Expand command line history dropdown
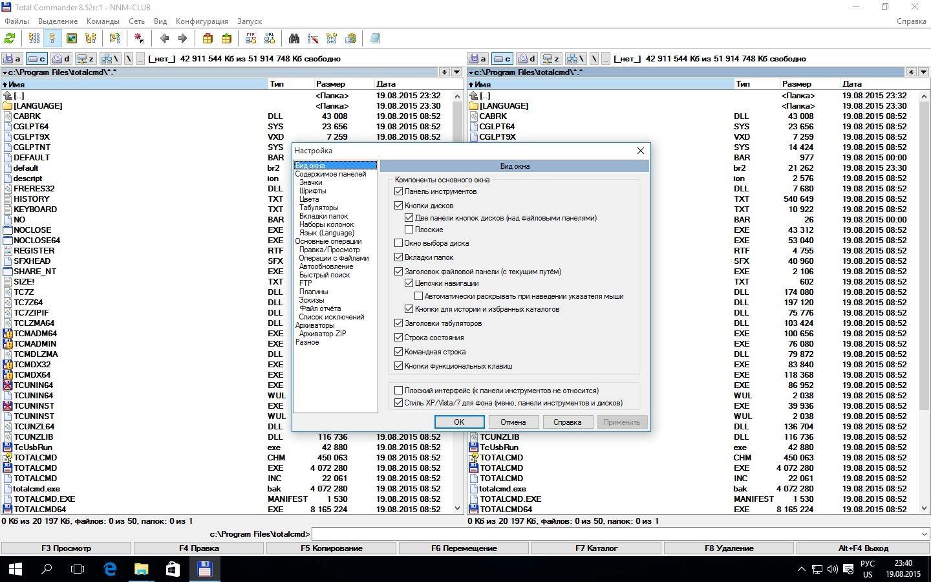 tap(923, 534)
